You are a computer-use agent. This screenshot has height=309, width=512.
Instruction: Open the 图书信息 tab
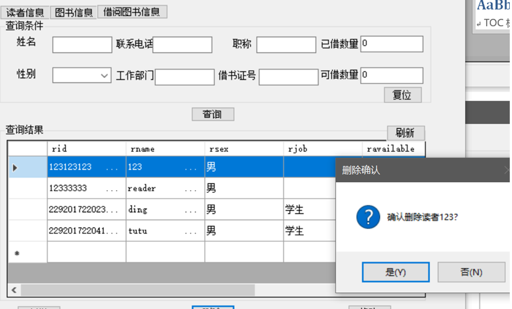(74, 12)
